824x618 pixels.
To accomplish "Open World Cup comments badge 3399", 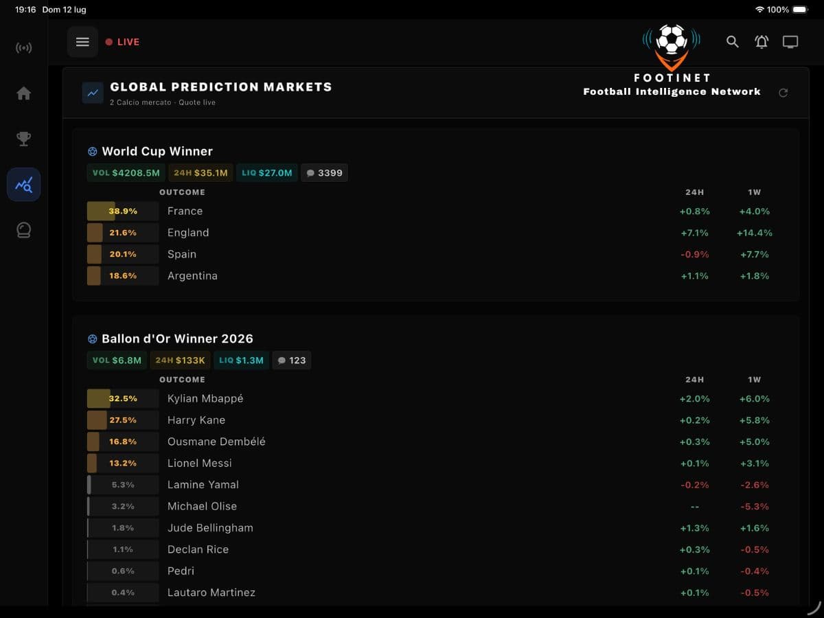I will coord(324,173).
